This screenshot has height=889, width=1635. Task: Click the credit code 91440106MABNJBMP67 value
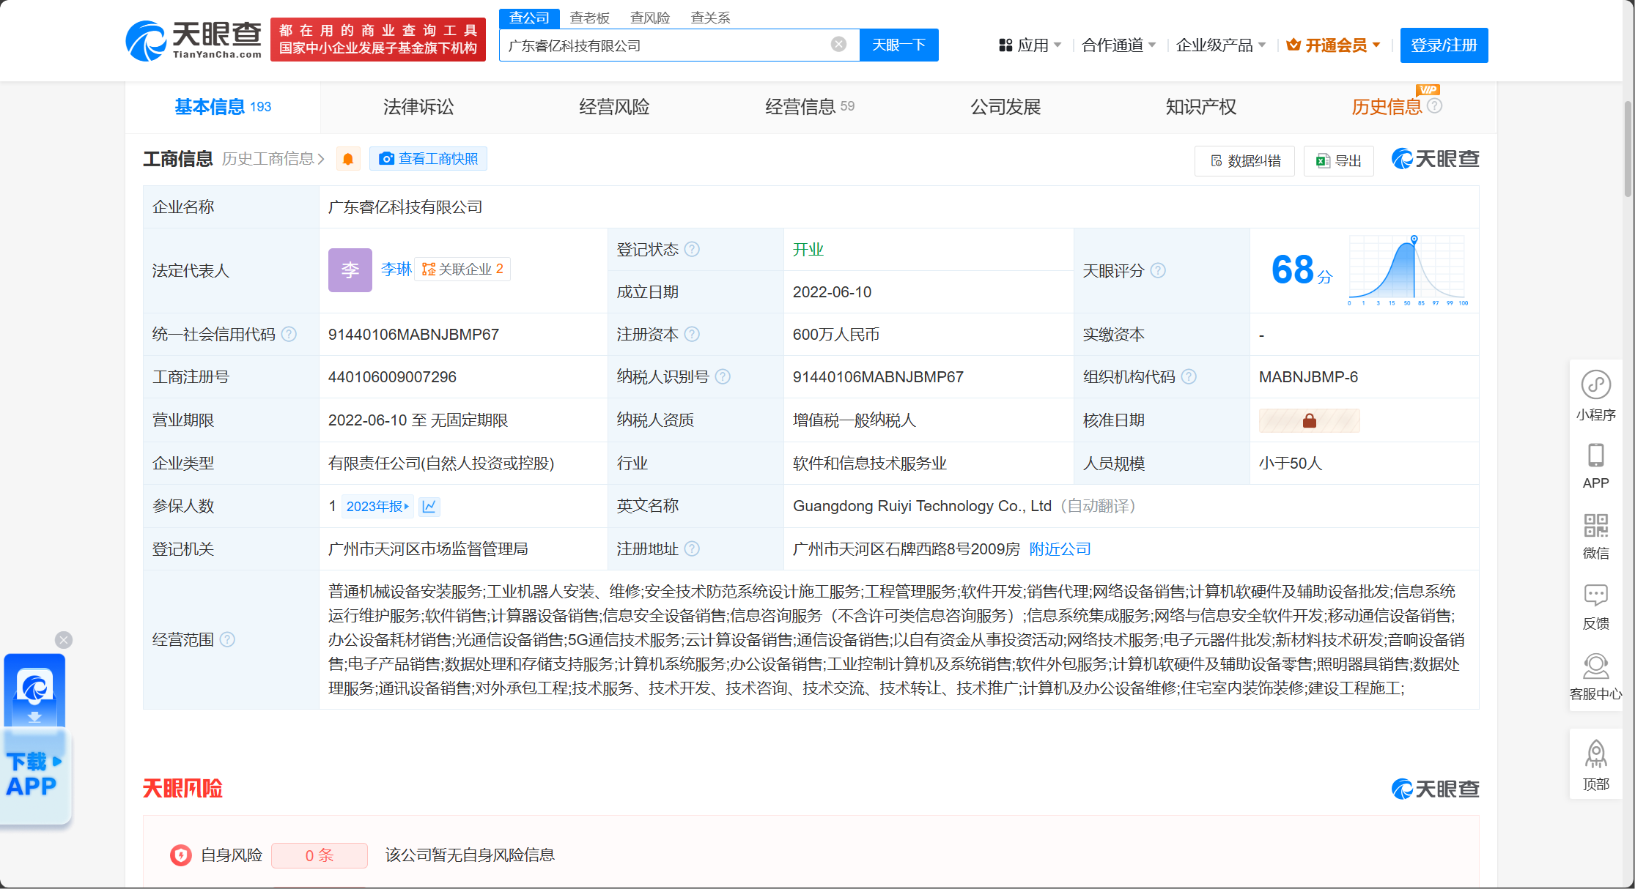413,335
